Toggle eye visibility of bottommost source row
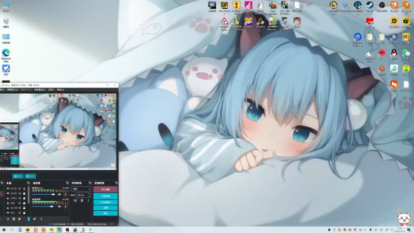 coord(20,213)
